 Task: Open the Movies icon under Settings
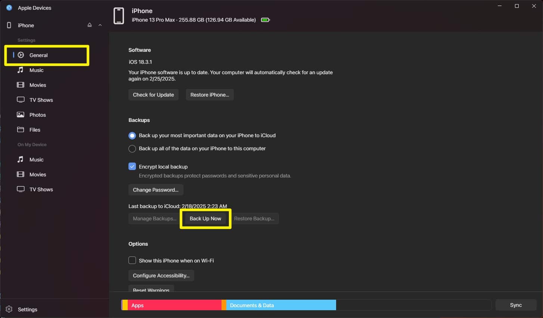(x=21, y=85)
